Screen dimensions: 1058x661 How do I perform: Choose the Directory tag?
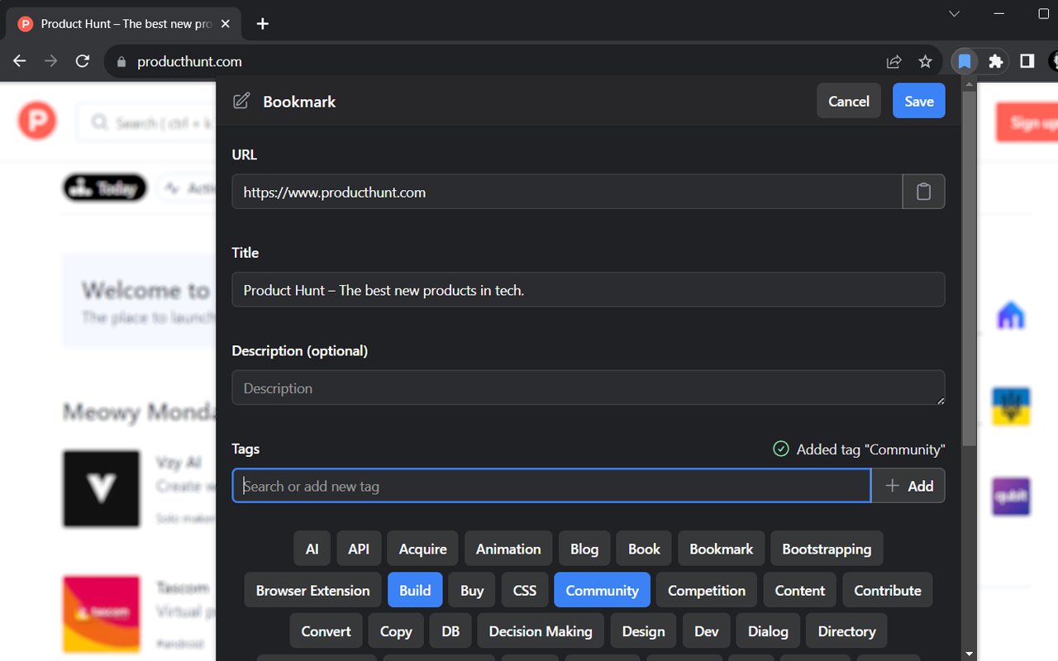pos(846,630)
